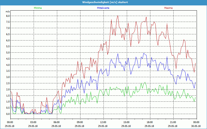The width and height of the screenshot is (207, 129).
Task: Select the 03:00 time axis label
Action: click(x=33, y=122)
